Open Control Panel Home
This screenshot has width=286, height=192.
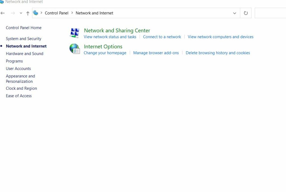23,28
